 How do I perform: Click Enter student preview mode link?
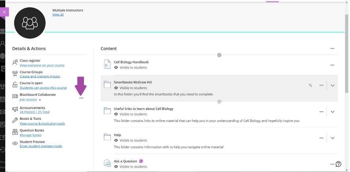click(41, 146)
